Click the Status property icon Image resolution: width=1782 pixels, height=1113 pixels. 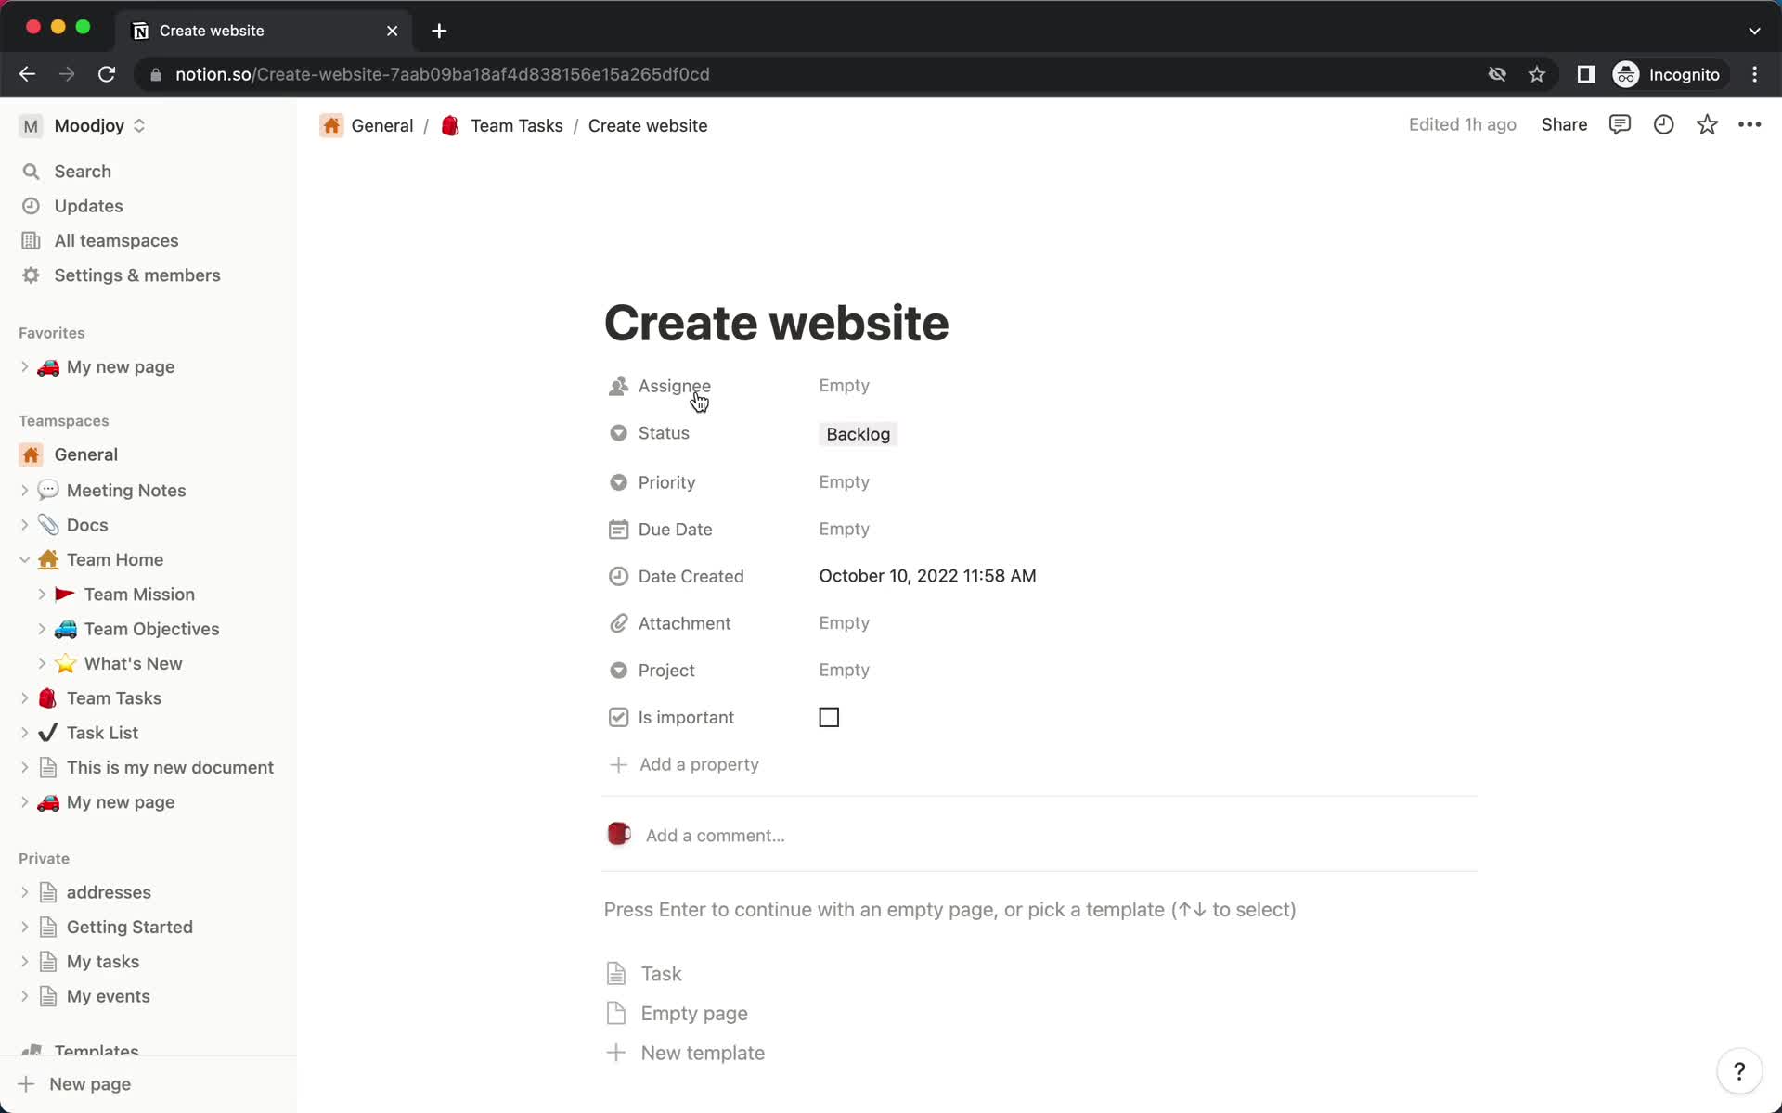point(617,433)
